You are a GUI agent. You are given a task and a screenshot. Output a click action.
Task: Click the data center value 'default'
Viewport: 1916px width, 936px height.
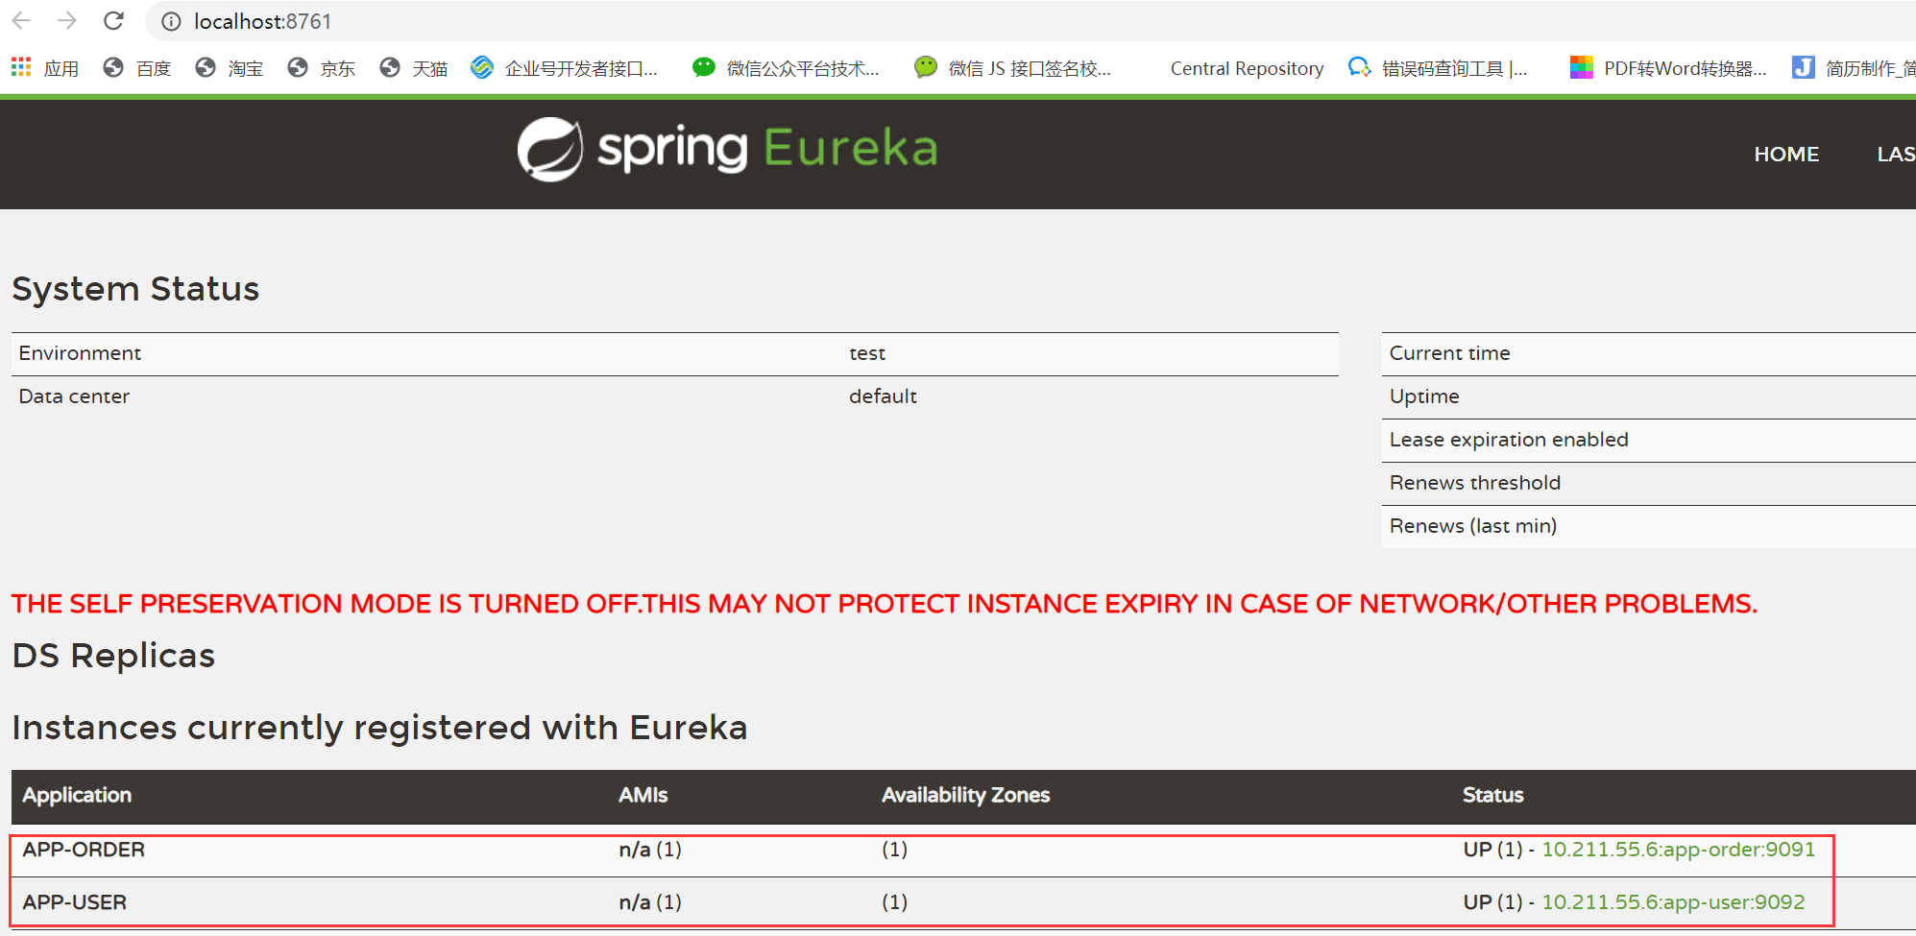coord(883,396)
